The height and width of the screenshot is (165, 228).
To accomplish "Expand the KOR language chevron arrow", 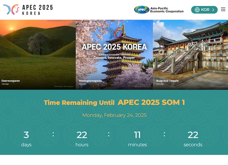I will (213, 10).
